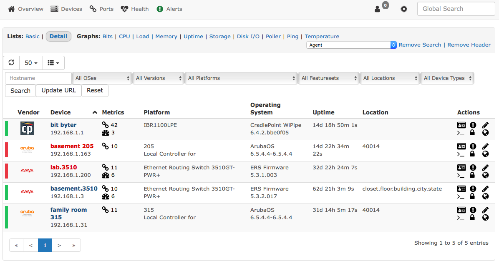Show the Uptime graphs
This screenshot has height=263, width=499.
point(193,37)
